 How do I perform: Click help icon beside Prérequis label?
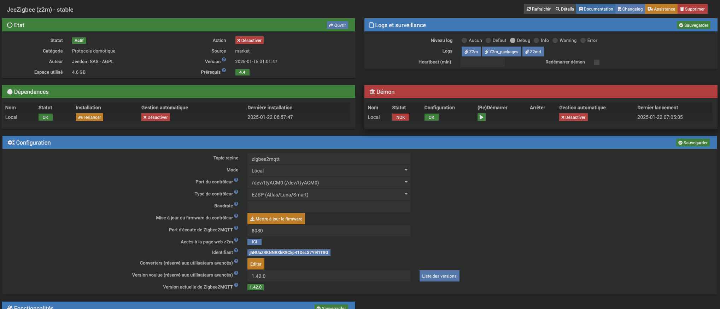click(x=224, y=70)
